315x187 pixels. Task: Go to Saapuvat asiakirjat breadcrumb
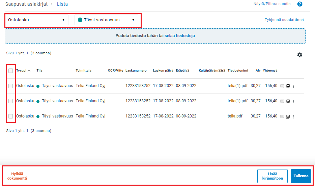click(x=26, y=4)
